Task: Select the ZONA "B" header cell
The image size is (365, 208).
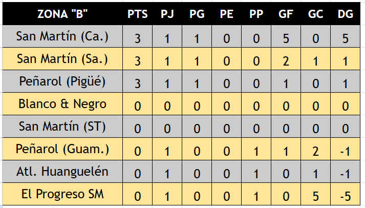Action: 62,14
